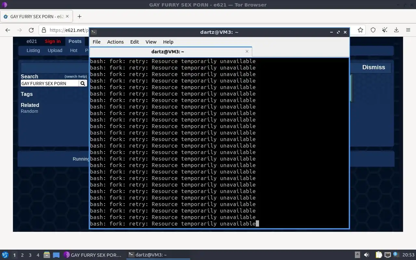Click the e621 home link in site nav
This screenshot has width=416, height=260.
coord(32,41)
